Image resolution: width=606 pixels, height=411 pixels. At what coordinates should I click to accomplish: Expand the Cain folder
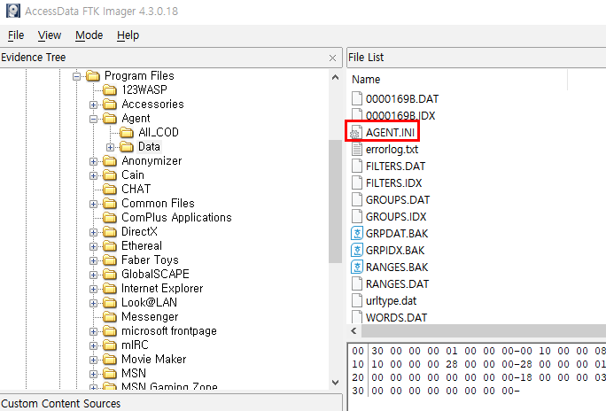[93, 175]
